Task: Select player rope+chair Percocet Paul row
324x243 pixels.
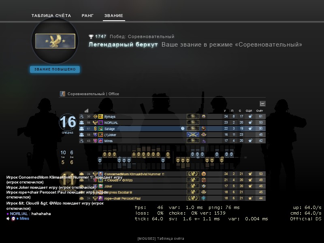Action: [x=172, y=198]
